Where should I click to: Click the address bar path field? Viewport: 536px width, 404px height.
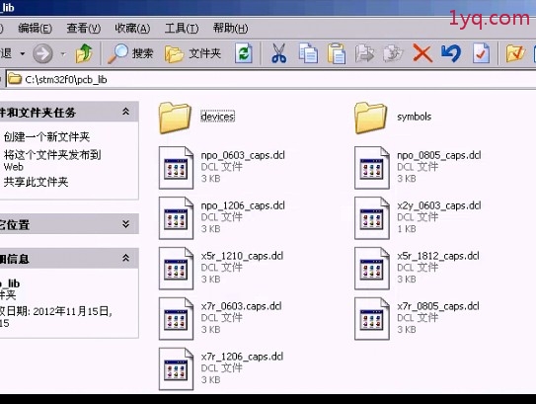[x=270, y=79]
